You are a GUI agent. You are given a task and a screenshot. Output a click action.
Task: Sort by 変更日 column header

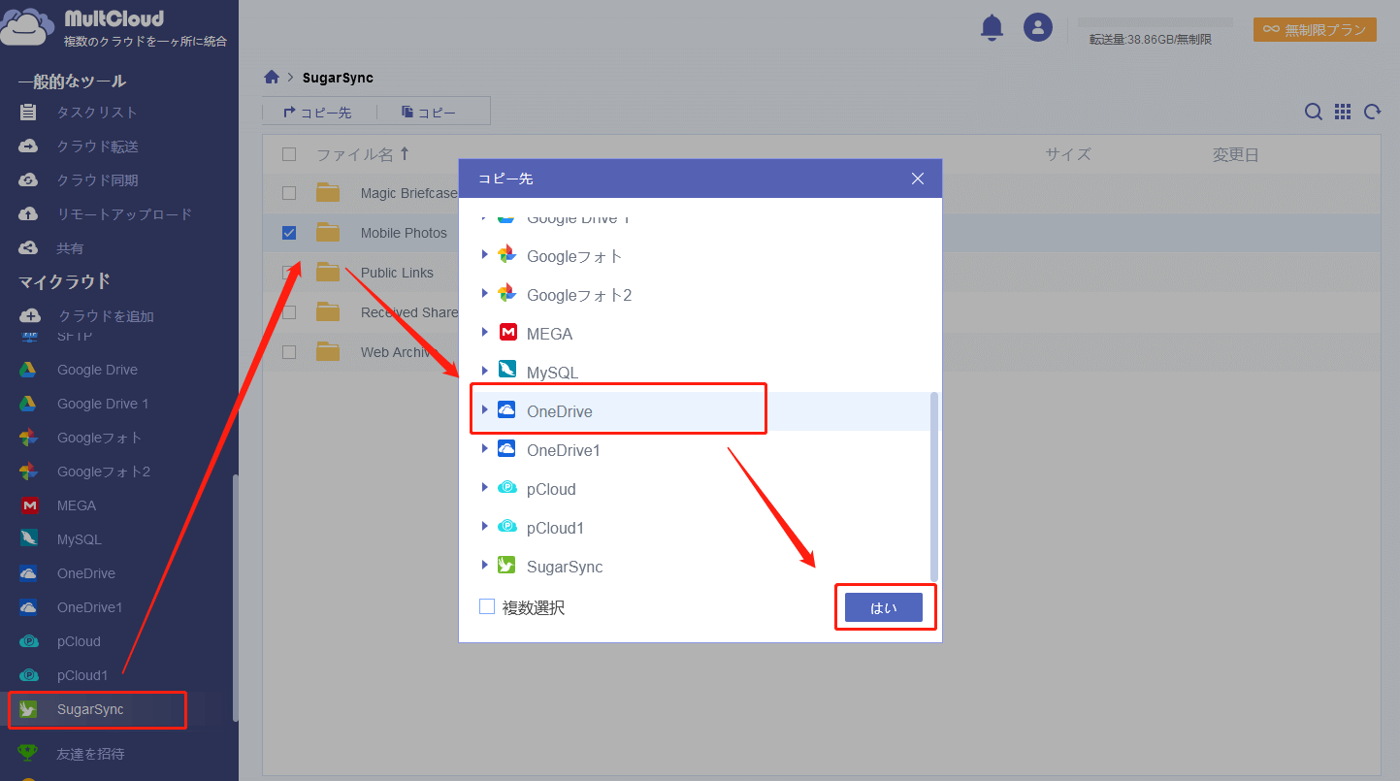(x=1236, y=154)
